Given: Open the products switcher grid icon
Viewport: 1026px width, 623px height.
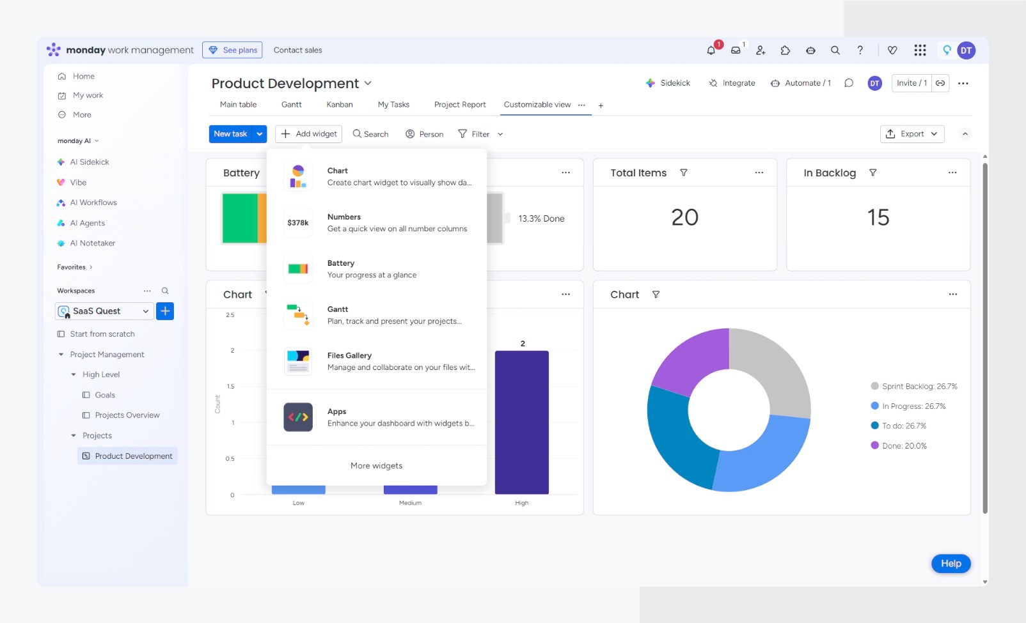Looking at the screenshot, I should click(920, 50).
